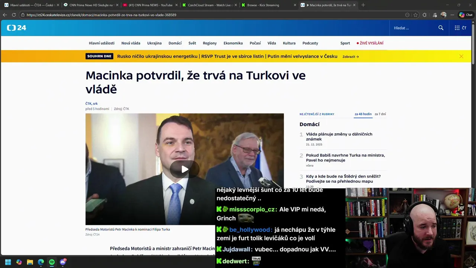The width and height of the screenshot is (476, 268).
Task: Click chat username missscorpio_cz
Action: tap(252, 210)
